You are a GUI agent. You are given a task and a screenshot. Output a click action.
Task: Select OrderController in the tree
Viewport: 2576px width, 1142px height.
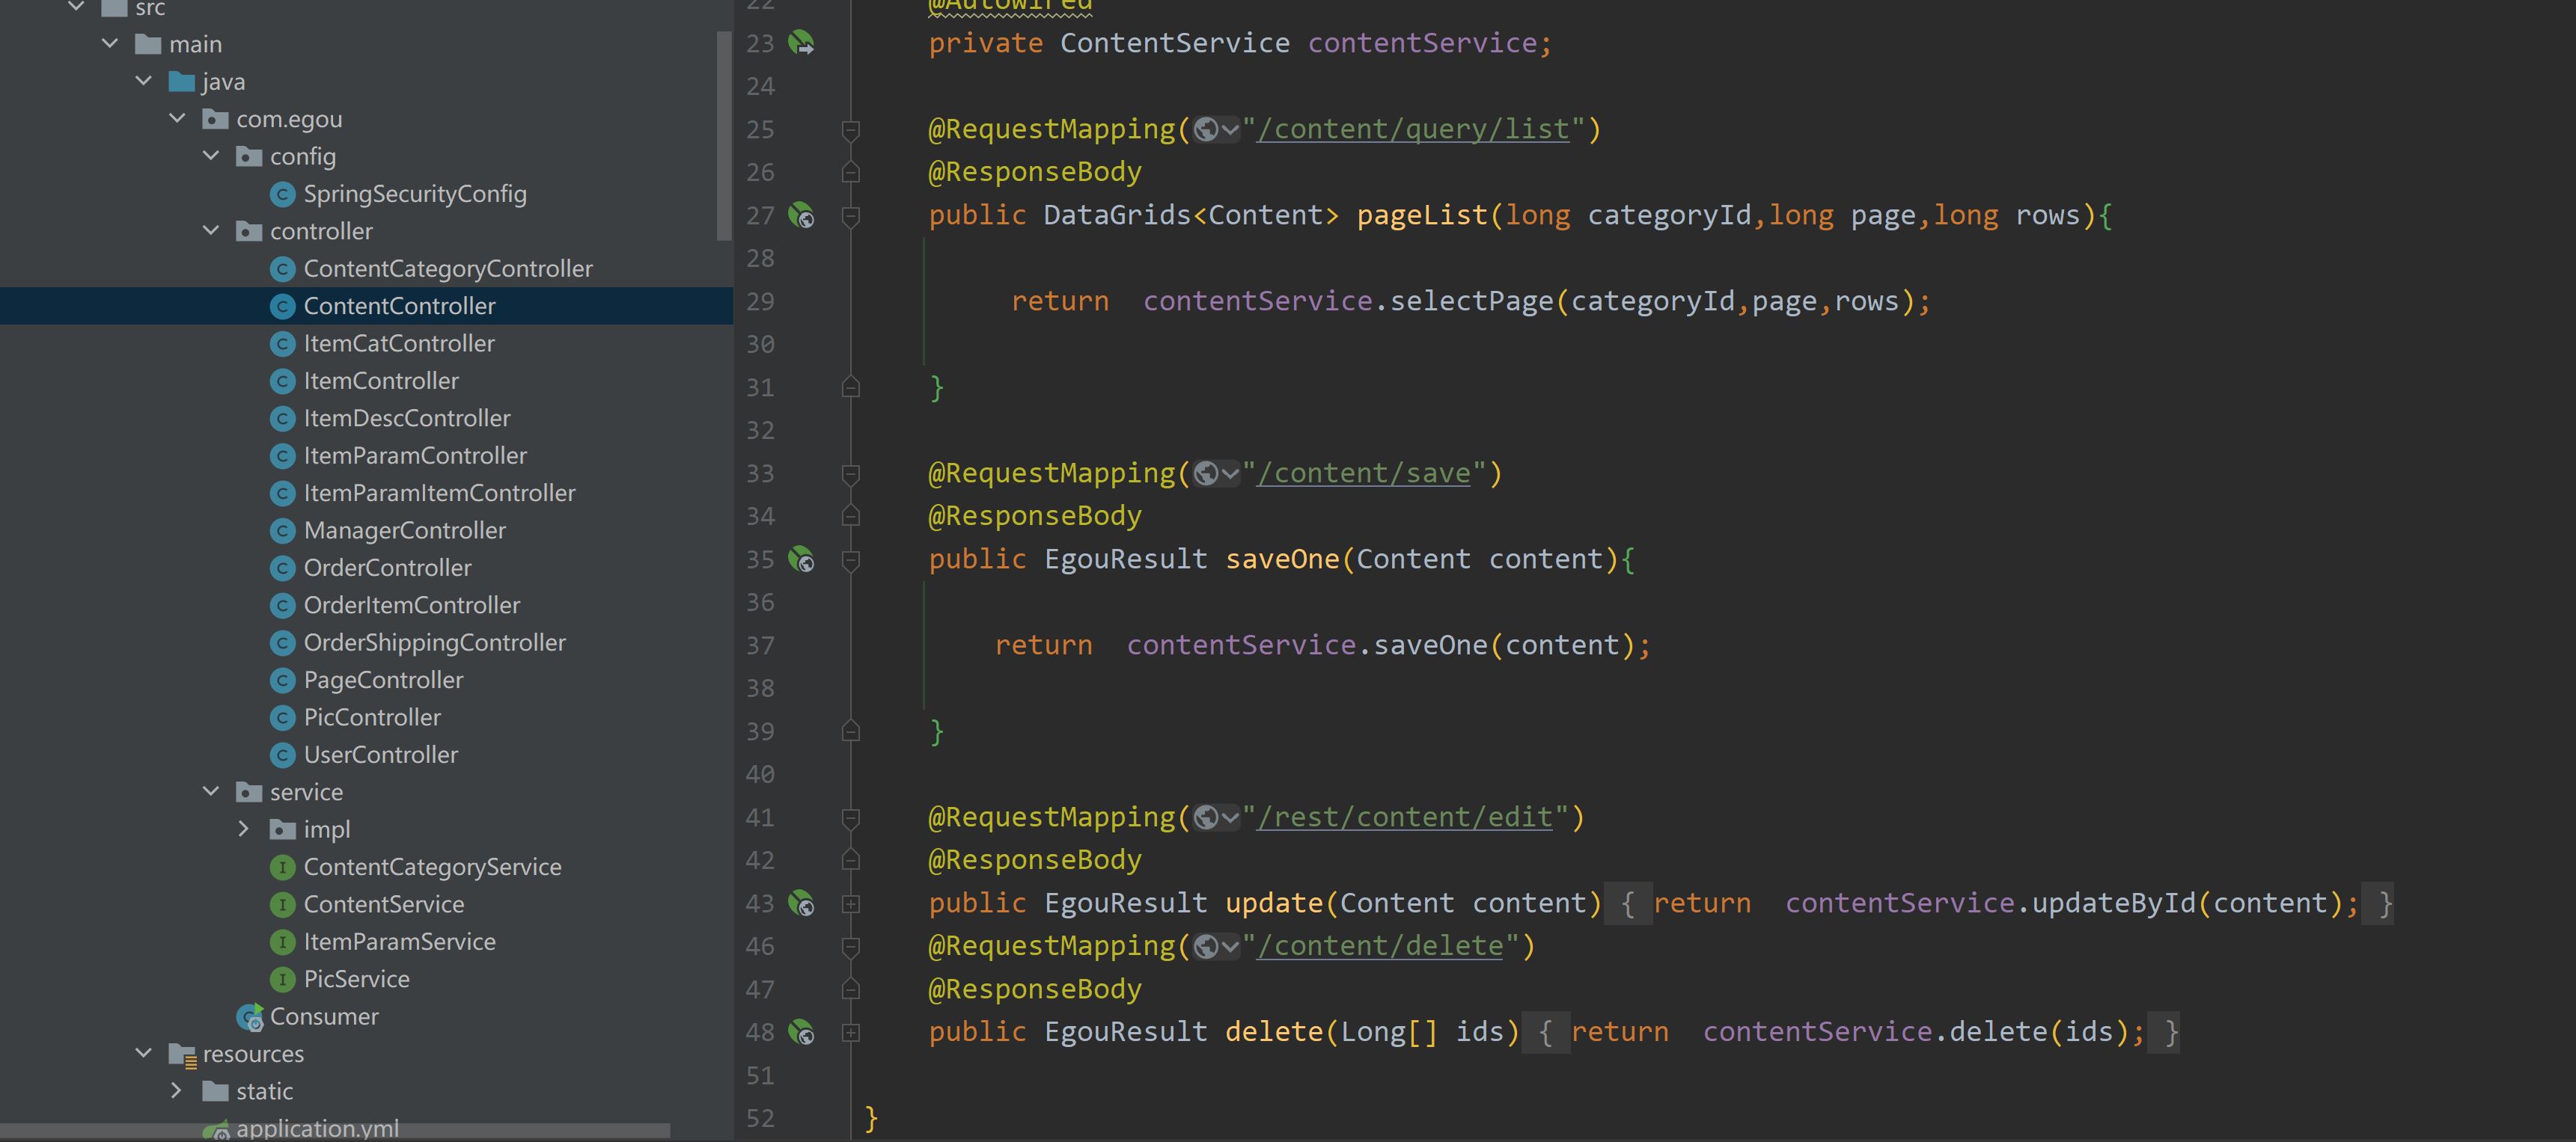click(388, 568)
